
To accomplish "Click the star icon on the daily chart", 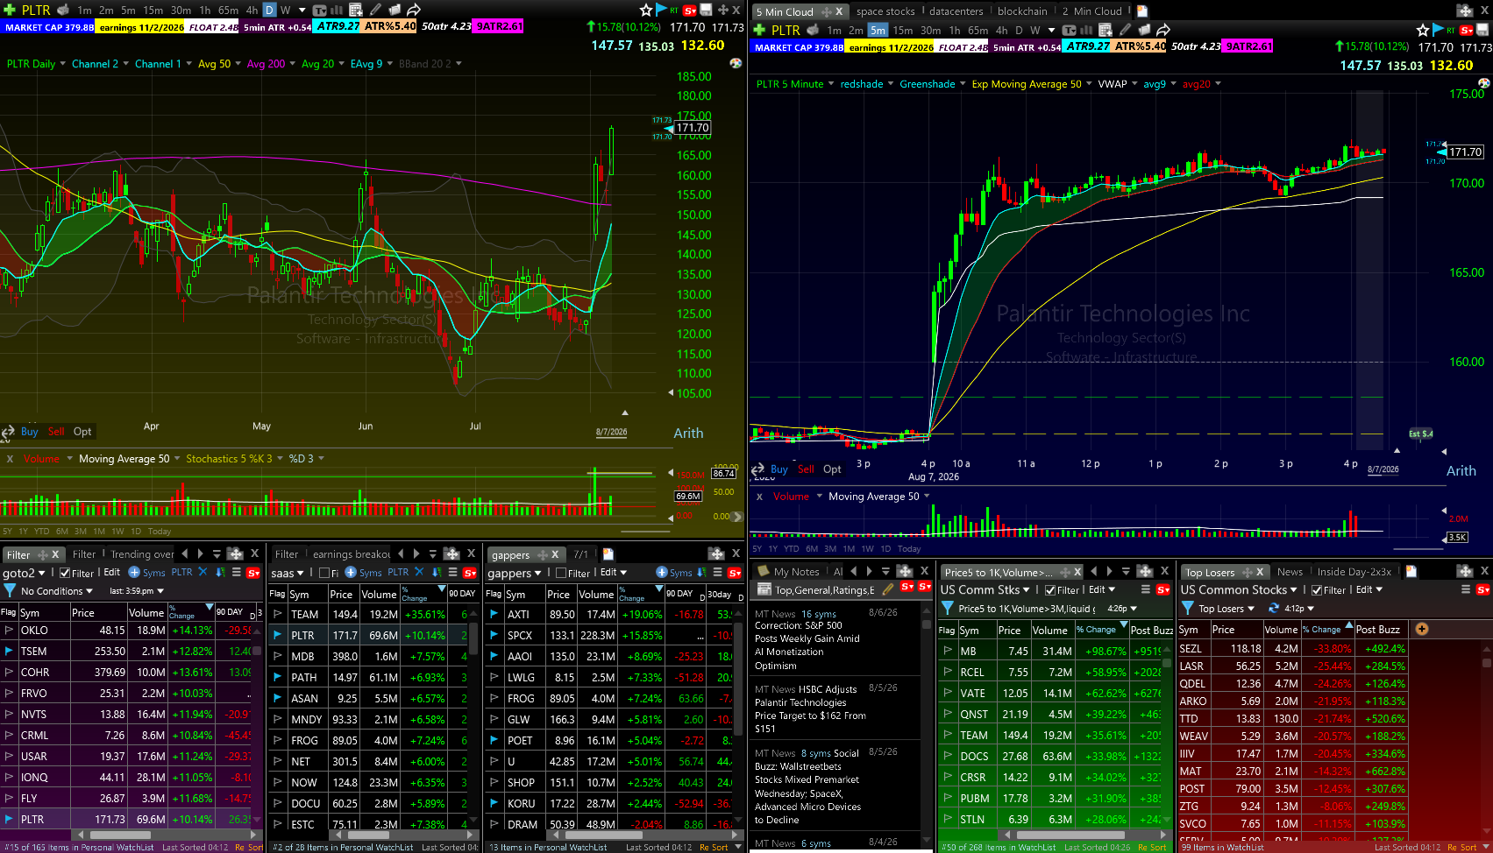I will pyautogui.click(x=646, y=10).
